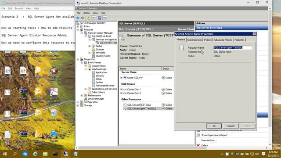Switch to the Properties tab
281x158 pixels.
click(239, 40)
